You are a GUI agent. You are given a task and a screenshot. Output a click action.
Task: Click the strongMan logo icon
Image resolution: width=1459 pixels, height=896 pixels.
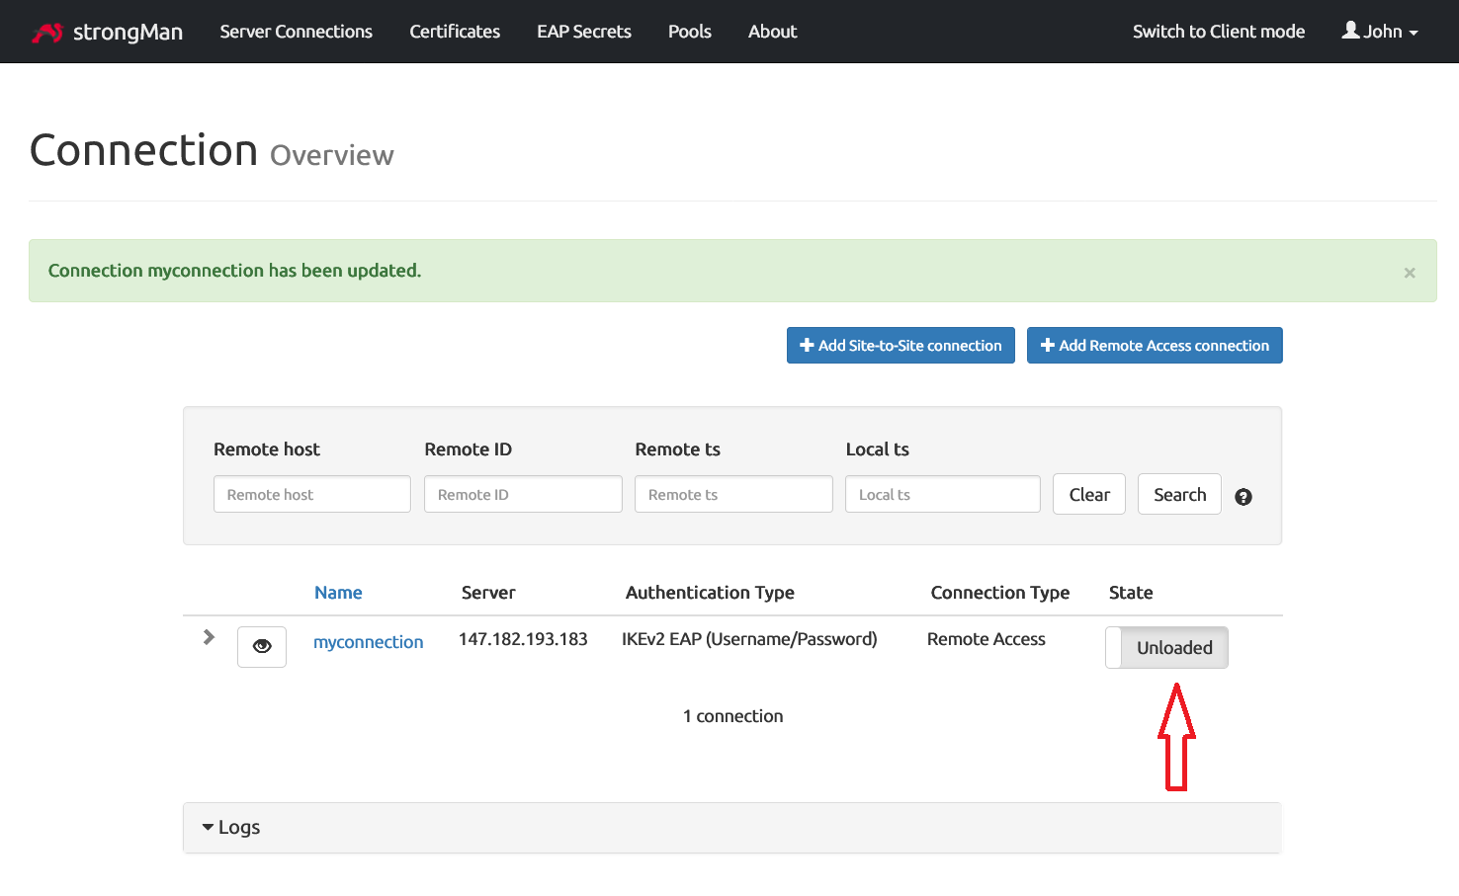click(x=46, y=31)
